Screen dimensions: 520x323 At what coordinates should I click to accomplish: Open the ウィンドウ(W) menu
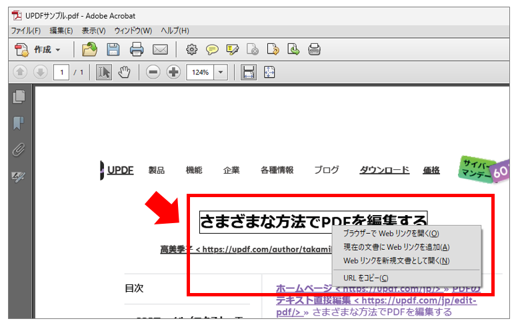click(133, 31)
